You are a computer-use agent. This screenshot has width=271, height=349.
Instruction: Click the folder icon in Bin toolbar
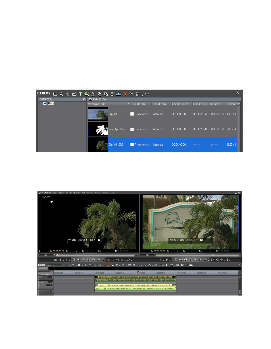tap(55, 94)
